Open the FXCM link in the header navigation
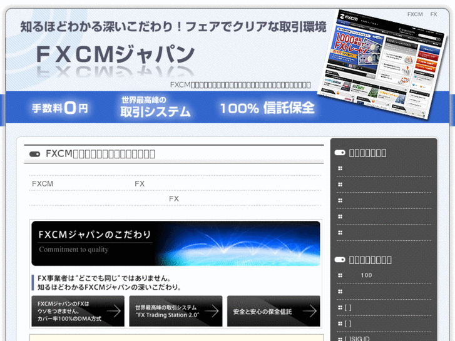The width and height of the screenshot is (455, 341). [x=415, y=14]
